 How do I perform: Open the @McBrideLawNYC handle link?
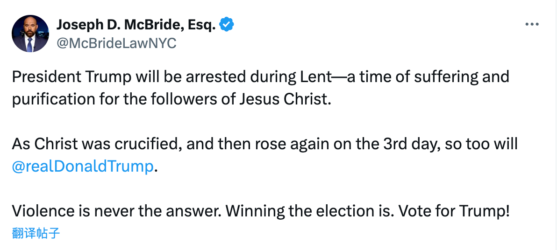tap(116, 43)
